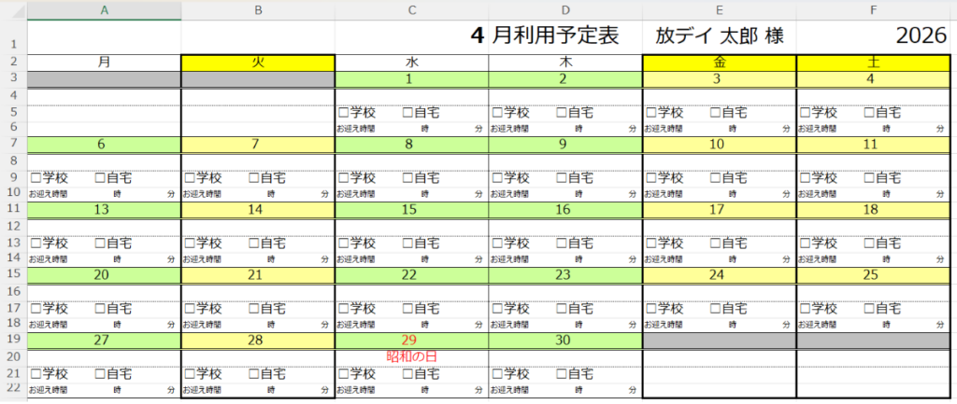Select column A header
The width and height of the screenshot is (957, 404).
105,9
